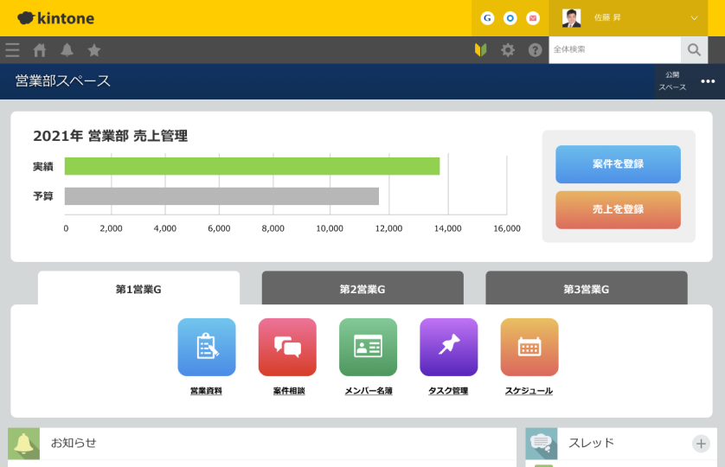Open the タスク管理 pin icon

448,347
